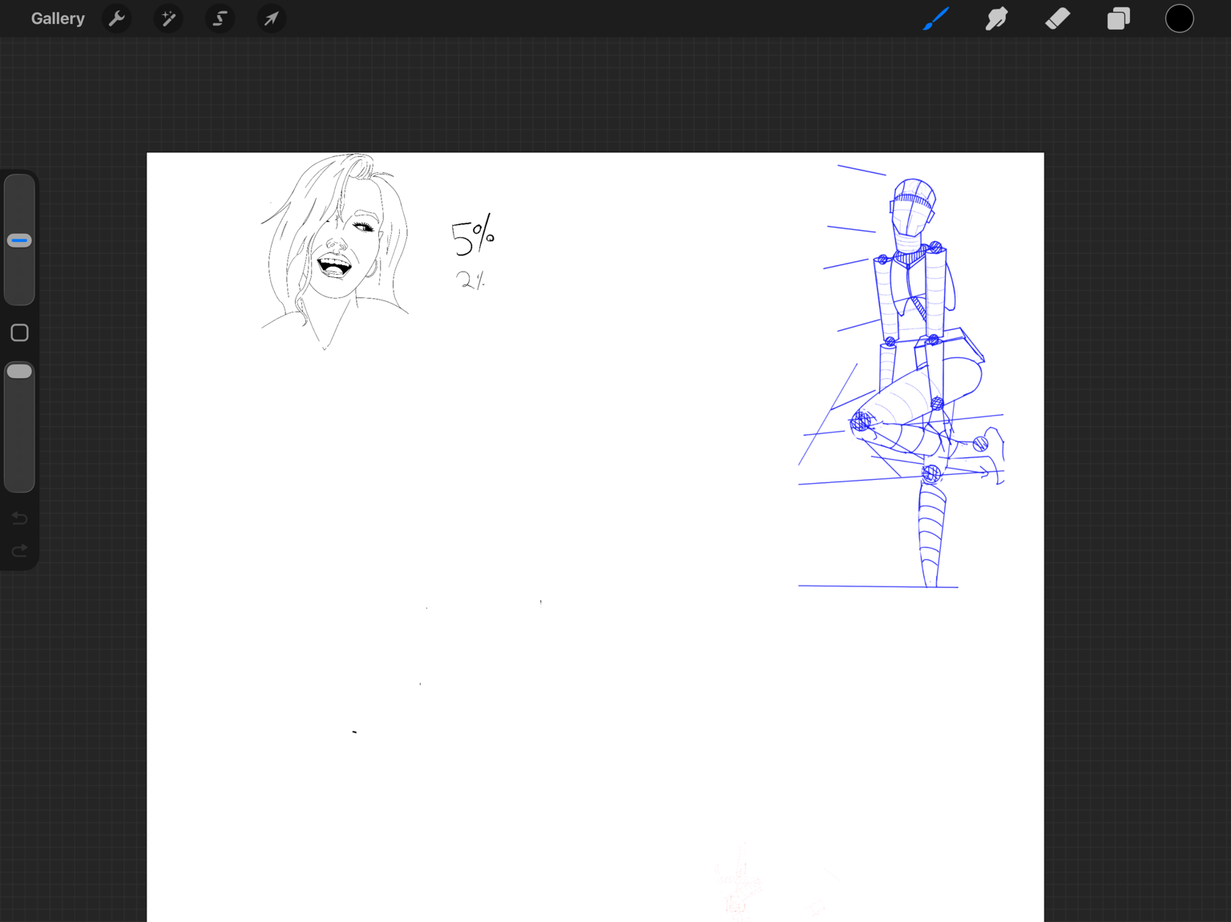Select the Smudge tool
Viewport: 1231px width, 922px height.
(996, 18)
